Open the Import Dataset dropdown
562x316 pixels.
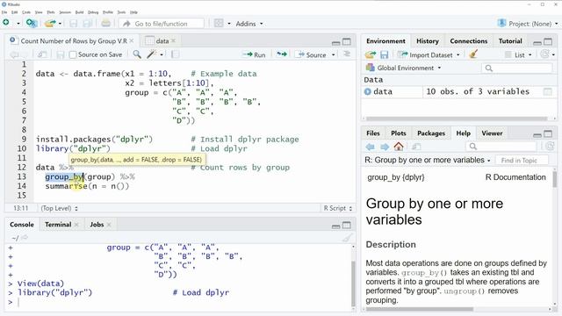[x=429, y=54]
